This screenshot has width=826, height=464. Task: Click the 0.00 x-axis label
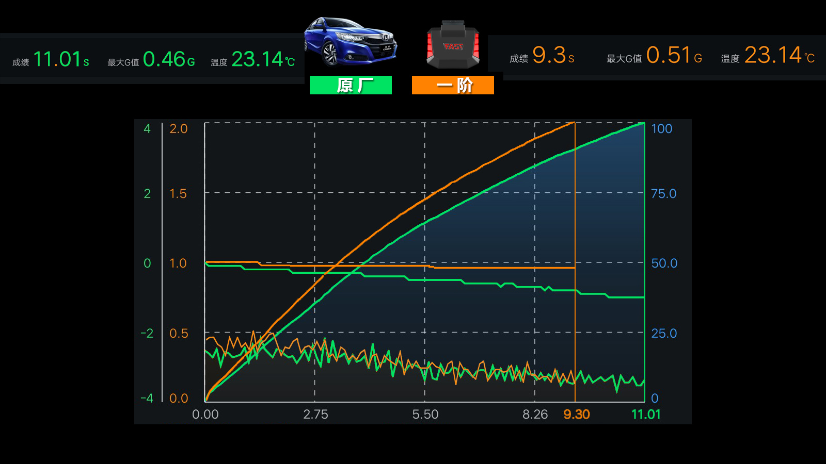point(205,415)
